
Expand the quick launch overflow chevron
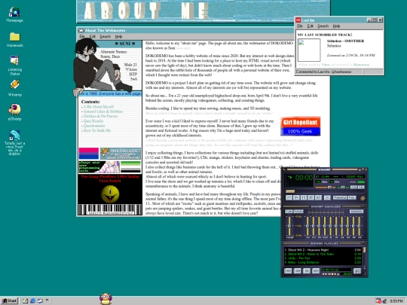point(47,300)
